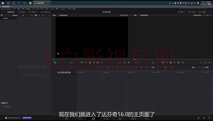
Task: Switch media pool to list view
Action: tap(39, 15)
